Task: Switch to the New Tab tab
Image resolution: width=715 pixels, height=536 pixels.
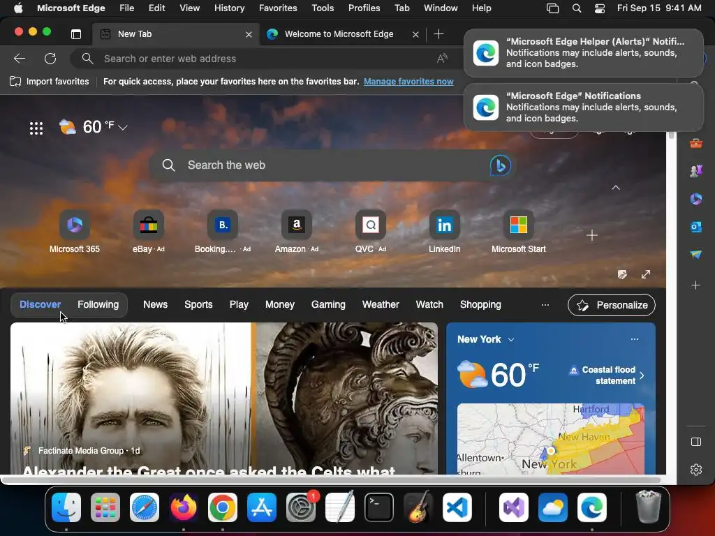Action: pos(176,34)
